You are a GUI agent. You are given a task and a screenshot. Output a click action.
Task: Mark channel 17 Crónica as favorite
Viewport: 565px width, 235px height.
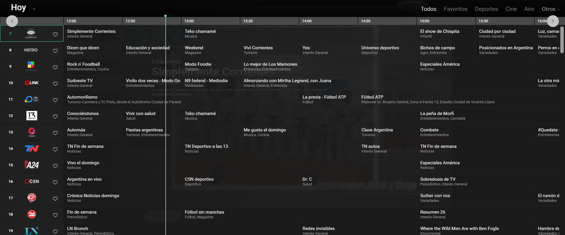click(55, 198)
